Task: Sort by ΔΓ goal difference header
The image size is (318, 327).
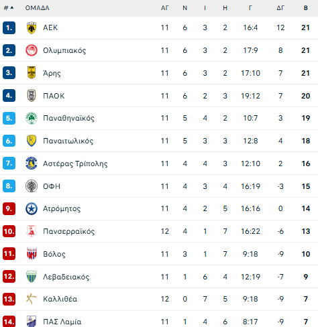Action: click(280, 8)
